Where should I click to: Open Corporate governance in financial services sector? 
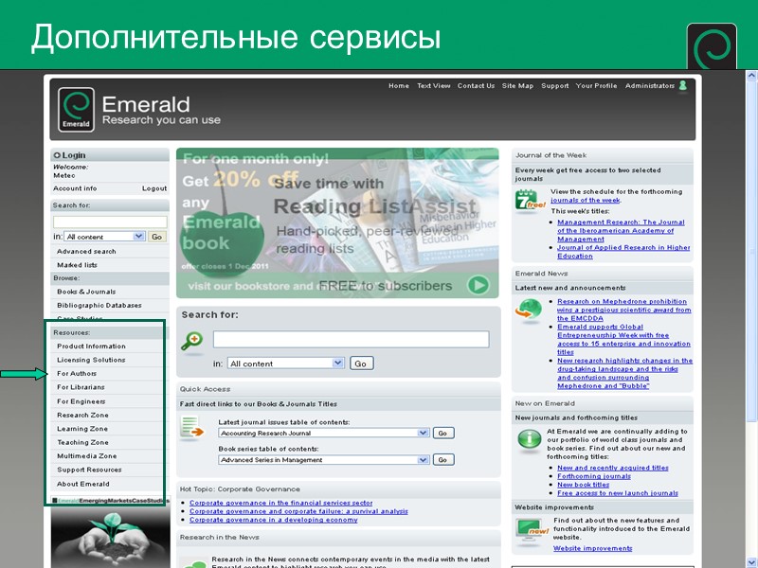pyautogui.click(x=280, y=503)
